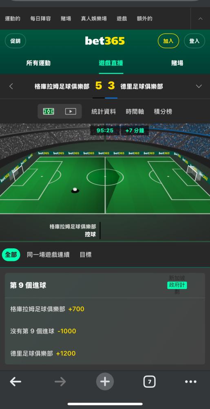Image resolution: width=210 pixels, height=409 pixels.
Task: Tap the browser back arrow
Action: pyautogui.click(x=15, y=382)
